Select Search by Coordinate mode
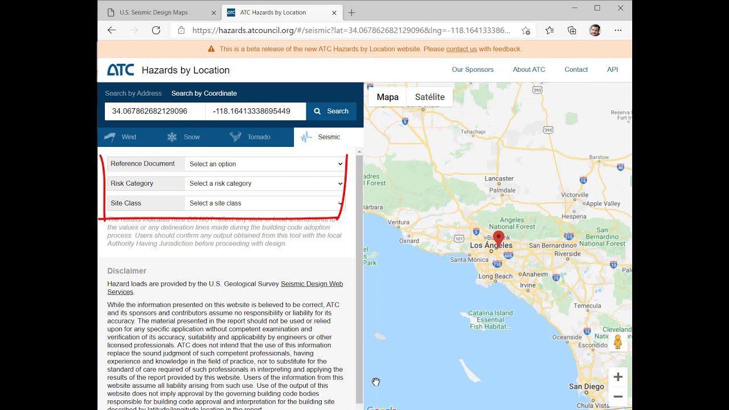This screenshot has height=410, width=729. point(204,93)
